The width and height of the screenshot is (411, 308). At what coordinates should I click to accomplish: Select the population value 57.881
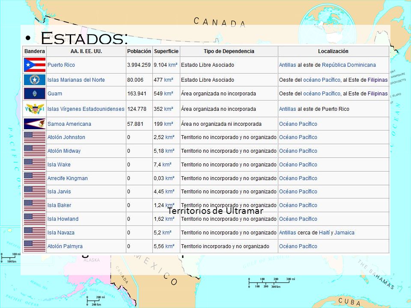[x=135, y=124]
